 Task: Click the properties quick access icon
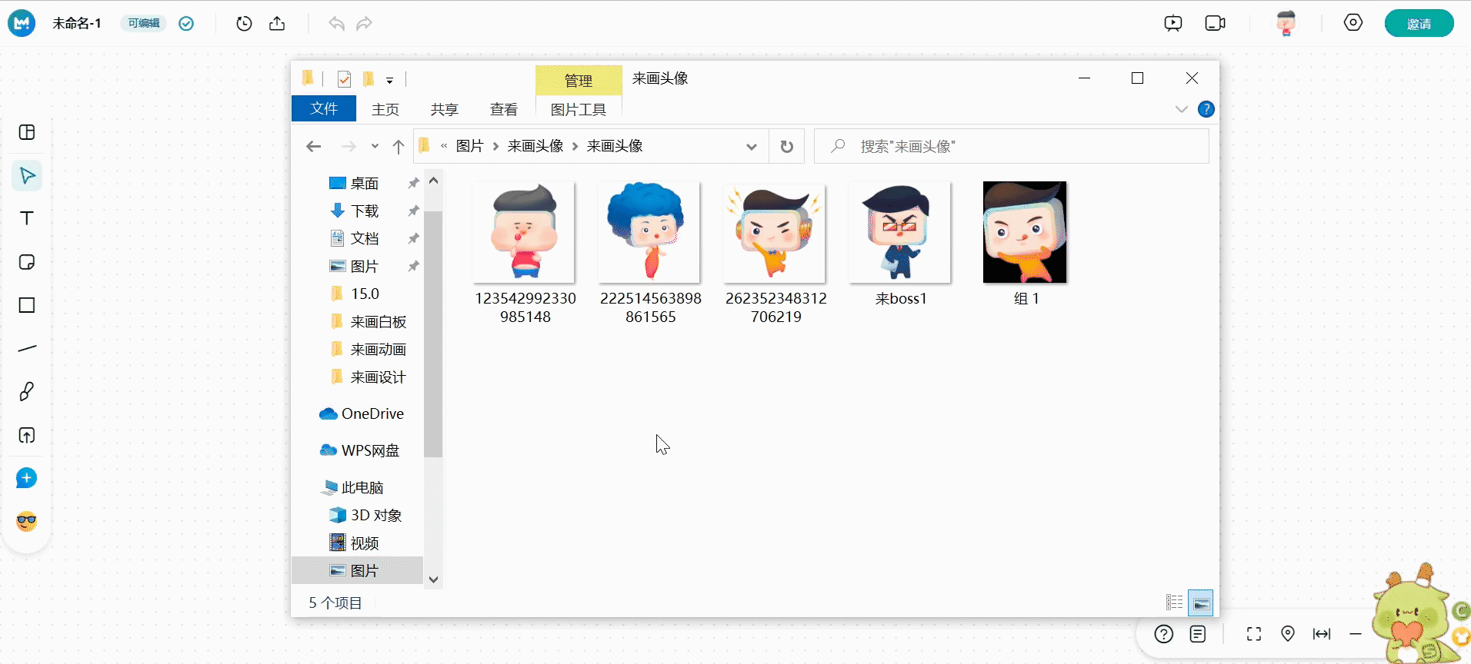(x=344, y=78)
